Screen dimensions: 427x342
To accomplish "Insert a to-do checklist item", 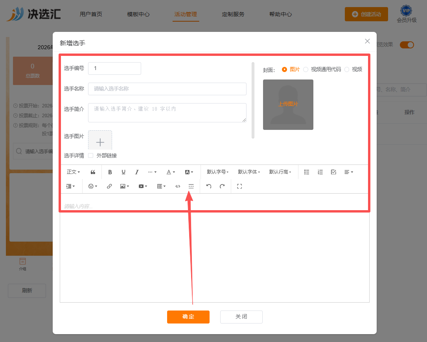I will (333, 172).
